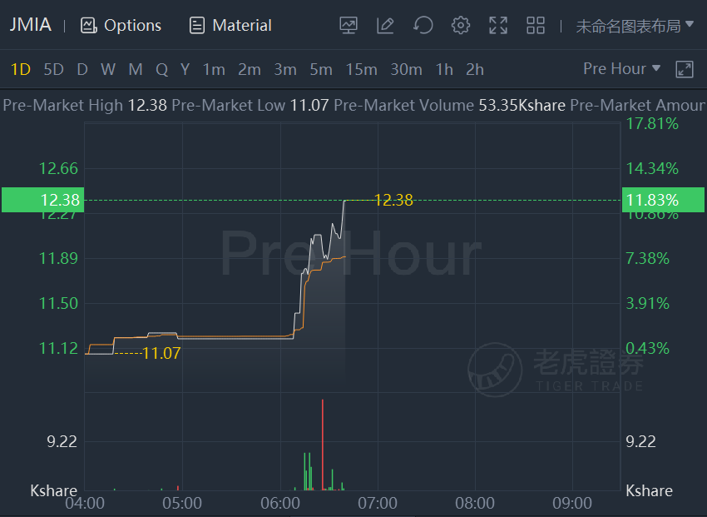The height and width of the screenshot is (517, 707).
Task: Open the Material document icon
Action: [196, 25]
